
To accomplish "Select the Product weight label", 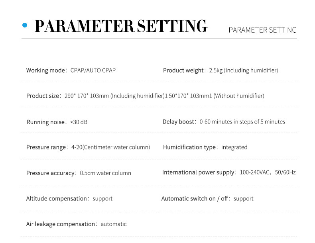I will 183,71.
